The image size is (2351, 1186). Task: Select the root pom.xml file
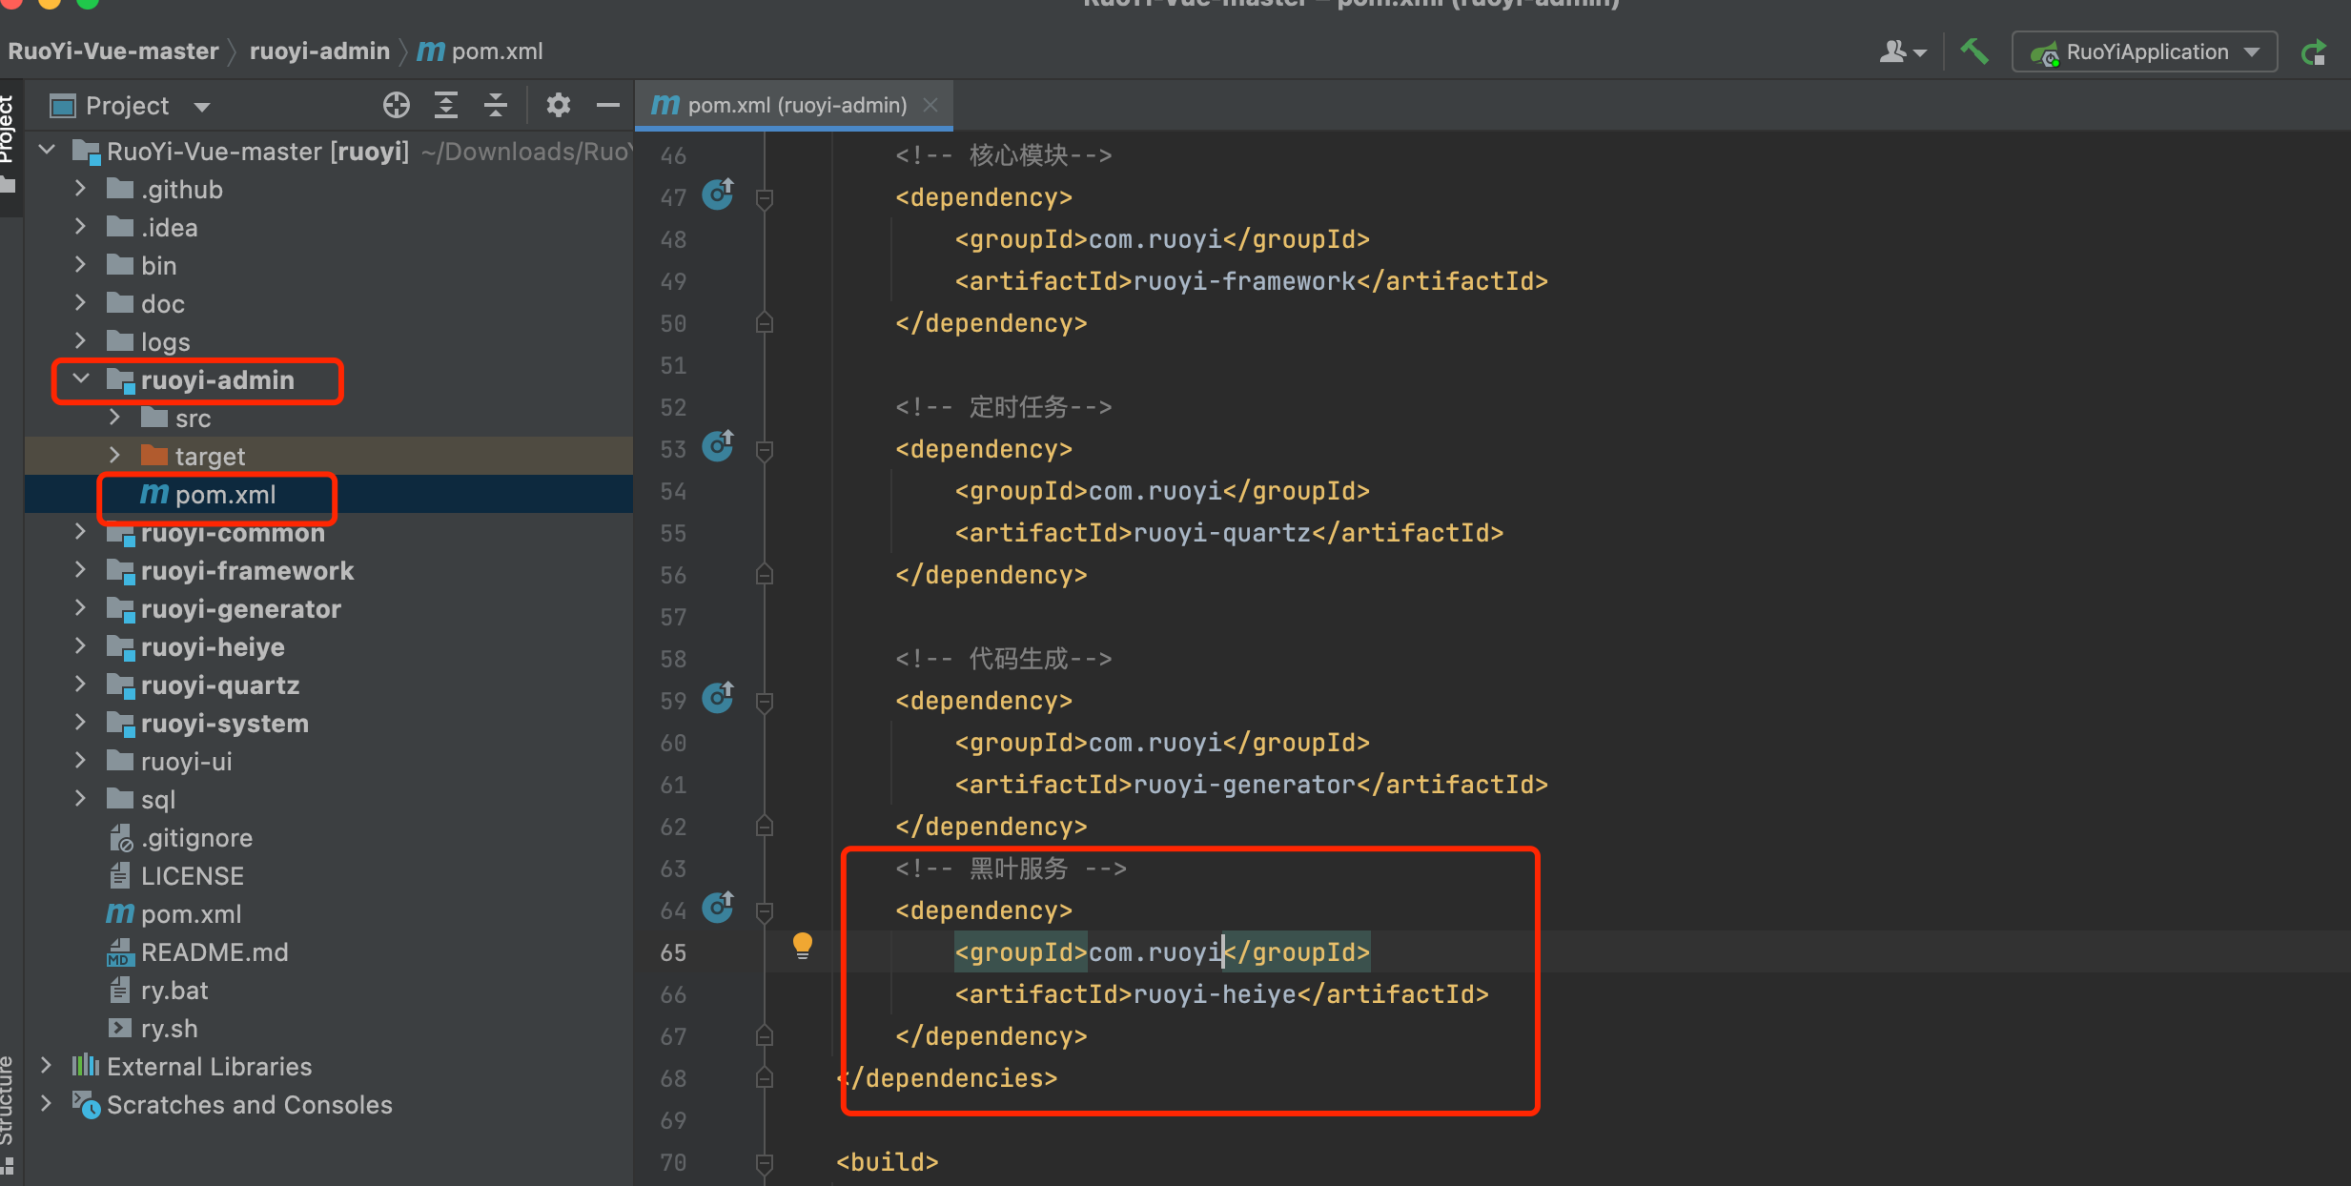(191, 914)
